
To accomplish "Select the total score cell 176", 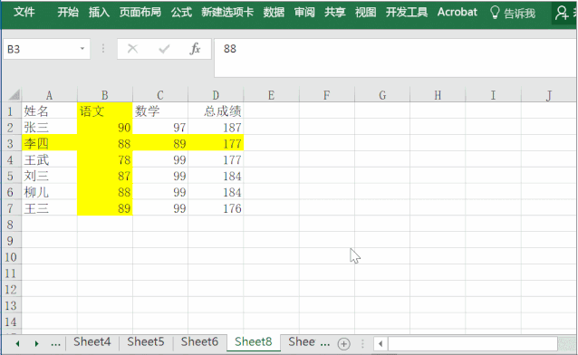I will [216, 208].
